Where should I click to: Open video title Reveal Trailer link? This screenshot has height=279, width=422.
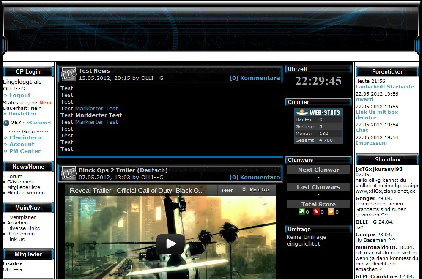pyautogui.click(x=137, y=191)
